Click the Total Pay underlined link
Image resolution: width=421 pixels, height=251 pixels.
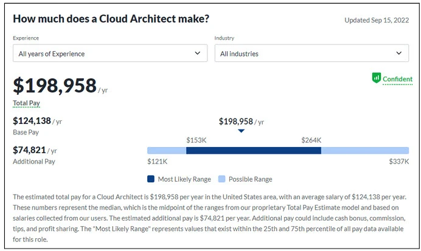click(26, 103)
